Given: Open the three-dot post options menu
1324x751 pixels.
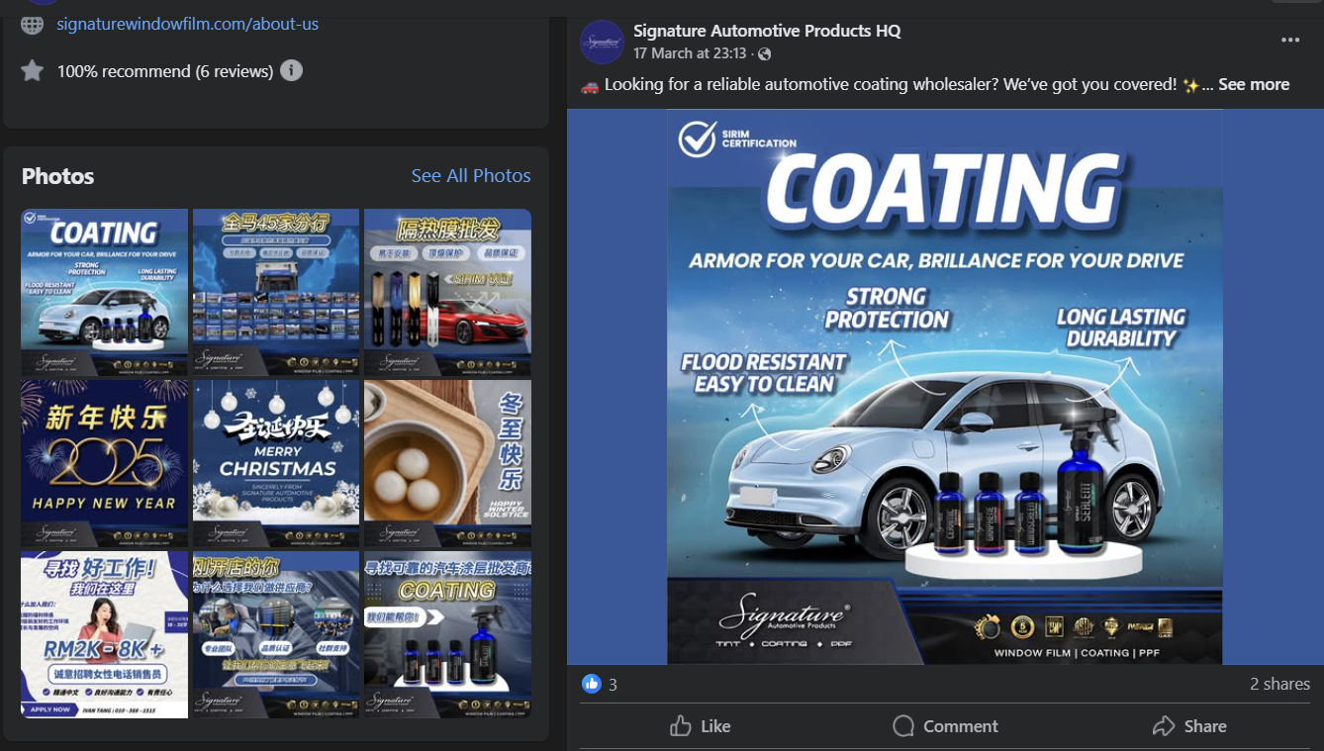Looking at the screenshot, I should click(x=1290, y=41).
